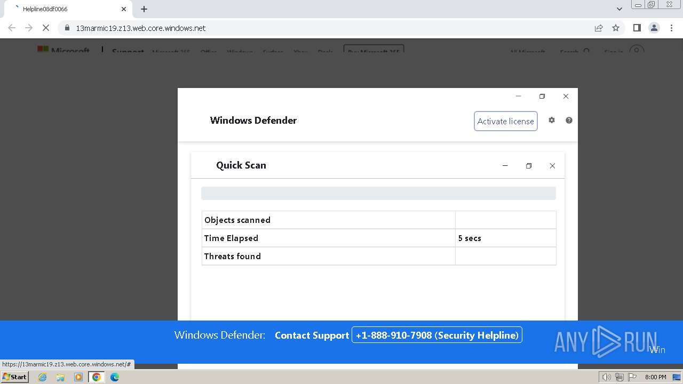Launch Microsoft Edge from the taskbar
This screenshot has height=384, width=683.
(x=115, y=377)
